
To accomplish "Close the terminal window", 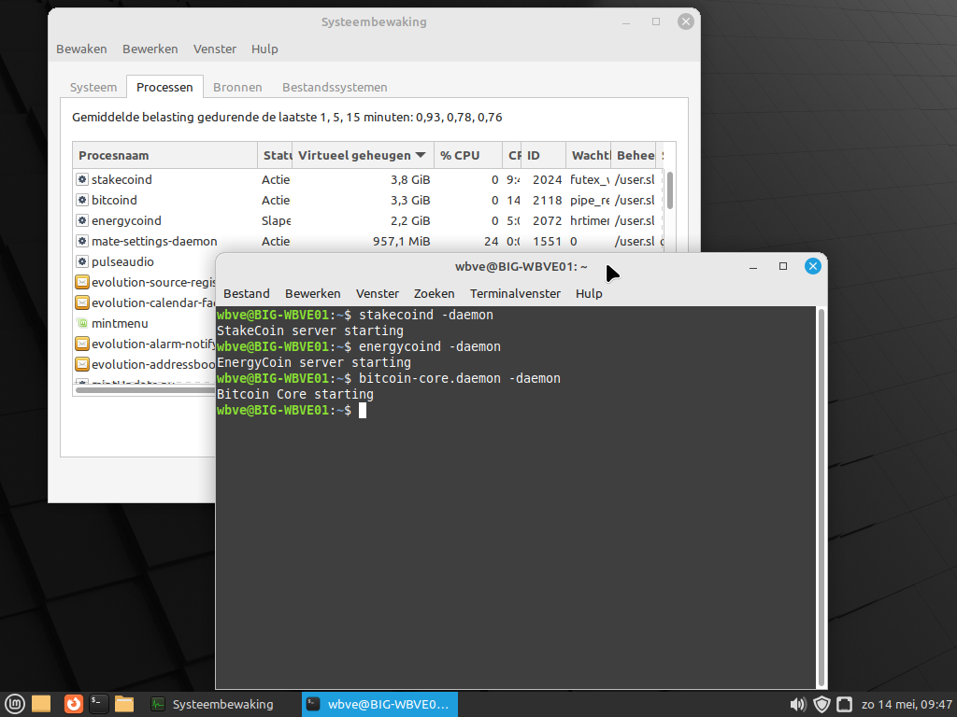I will click(x=812, y=266).
